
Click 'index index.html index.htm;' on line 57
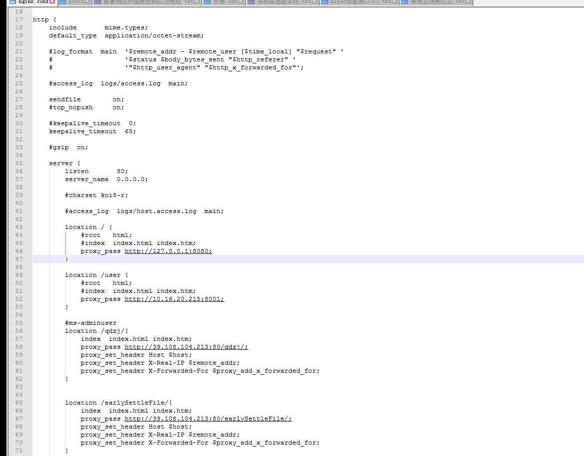point(136,339)
